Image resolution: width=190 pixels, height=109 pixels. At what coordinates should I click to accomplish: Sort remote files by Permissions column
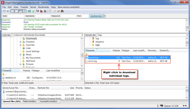pyautogui.click(x=153, y=50)
